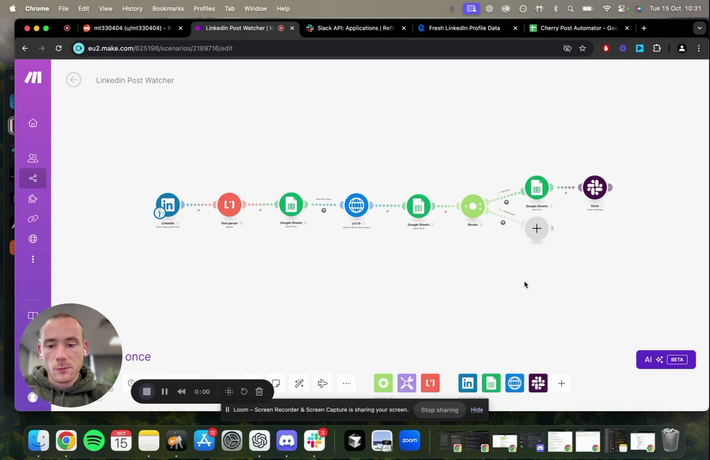
Task: Open the AI BETA assistant button
Action: tap(666, 360)
